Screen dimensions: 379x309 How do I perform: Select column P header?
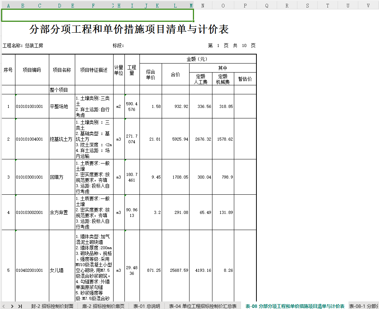click(x=245, y=6)
